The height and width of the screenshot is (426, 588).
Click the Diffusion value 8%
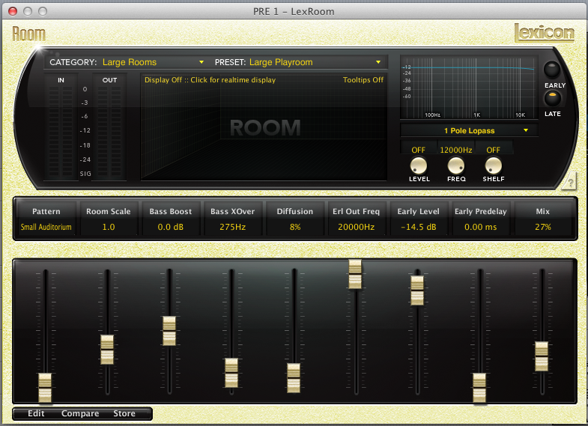point(295,227)
